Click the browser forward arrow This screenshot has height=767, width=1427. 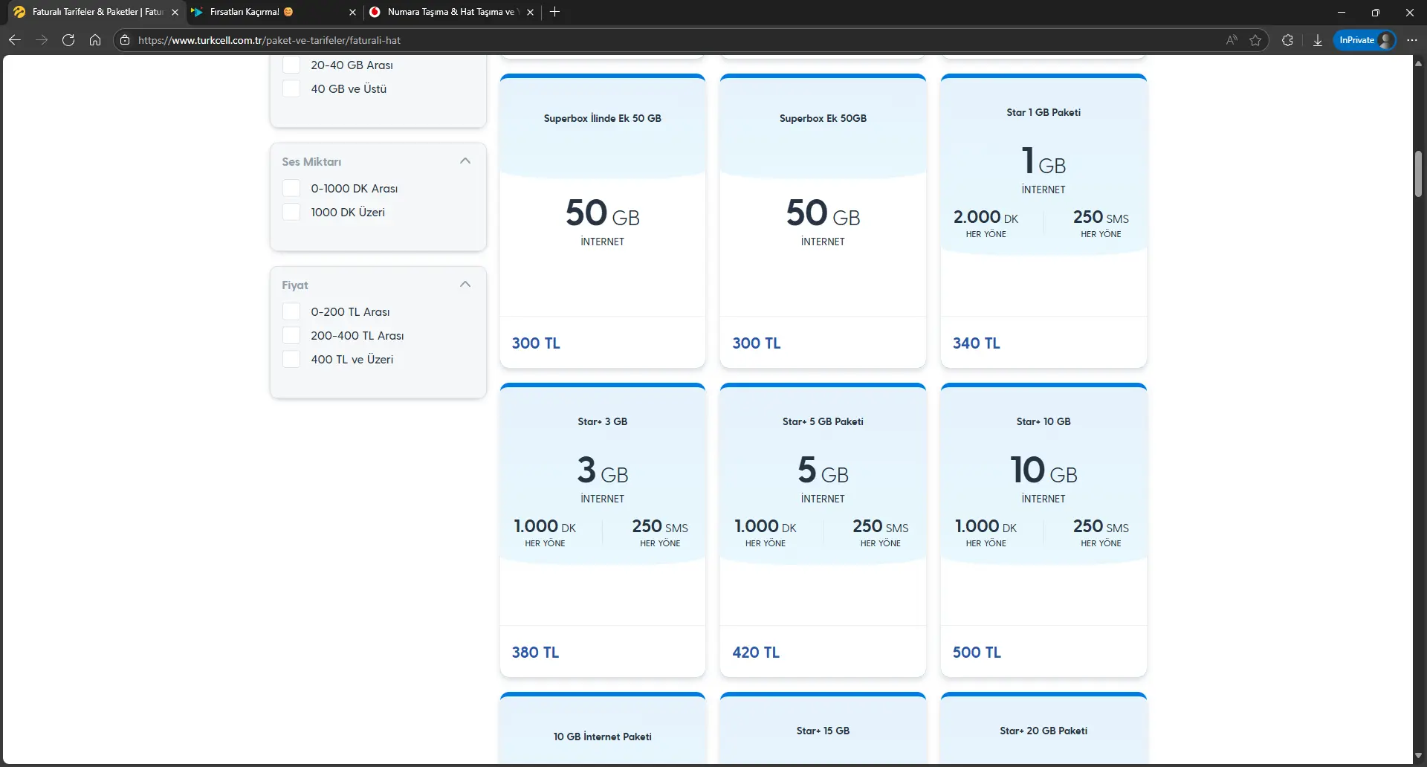tap(42, 40)
